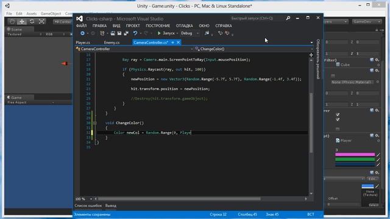The height and width of the screenshot is (219, 390).
Task: Click the comment-out lines toolbar icon
Action: coord(220,33)
